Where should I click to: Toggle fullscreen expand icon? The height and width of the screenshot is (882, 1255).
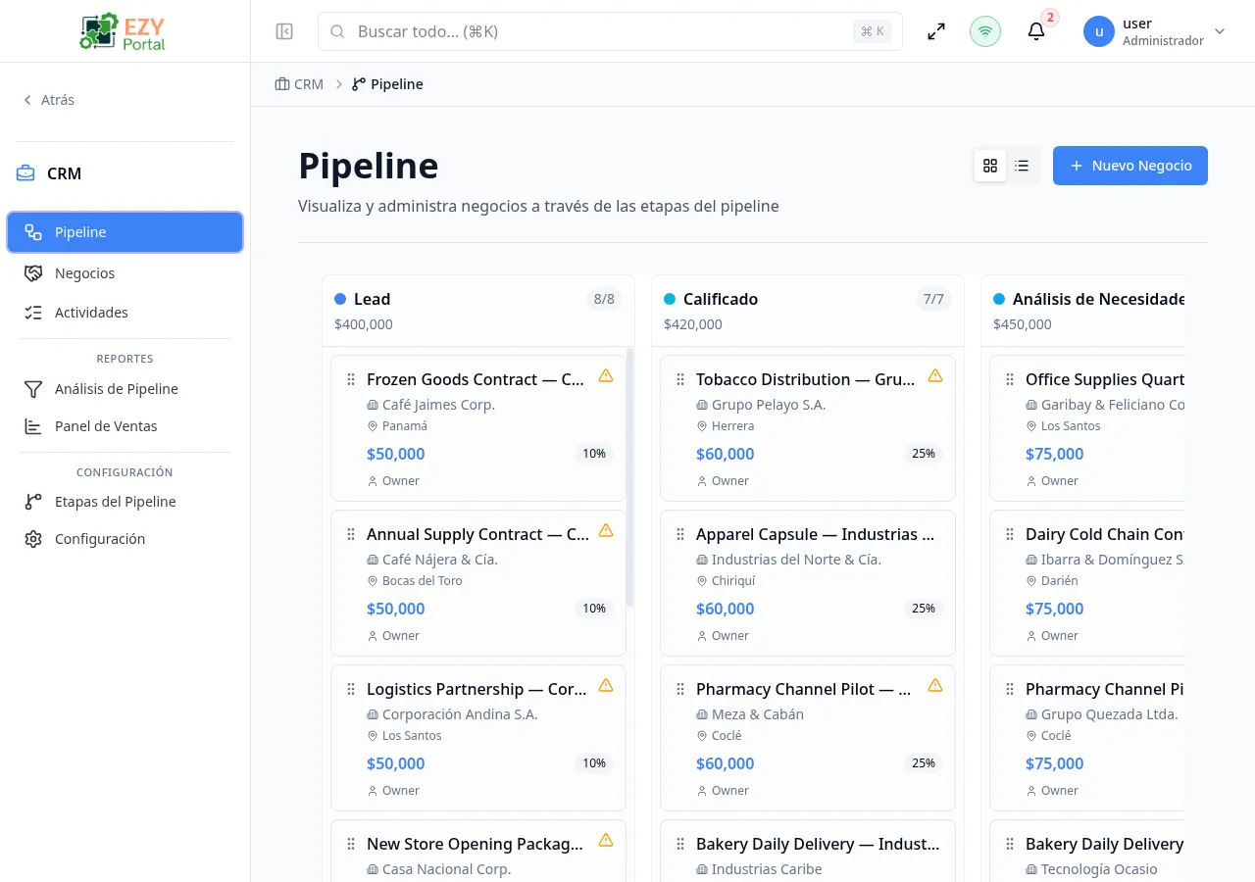pyautogui.click(x=936, y=31)
